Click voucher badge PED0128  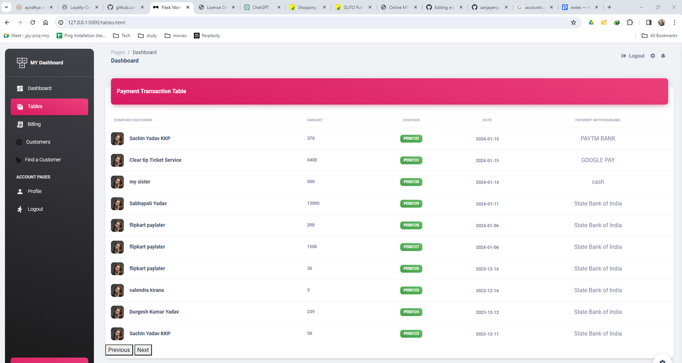(411, 226)
